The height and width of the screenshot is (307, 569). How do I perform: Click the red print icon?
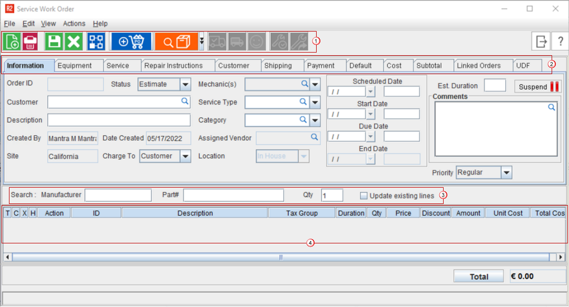(30, 42)
